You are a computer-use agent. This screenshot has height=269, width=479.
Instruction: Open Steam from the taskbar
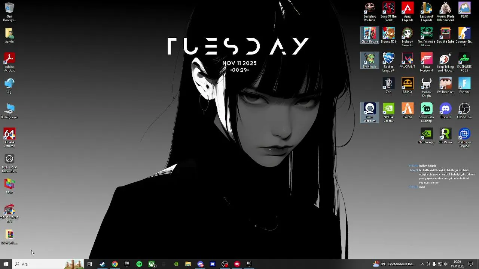(102, 264)
